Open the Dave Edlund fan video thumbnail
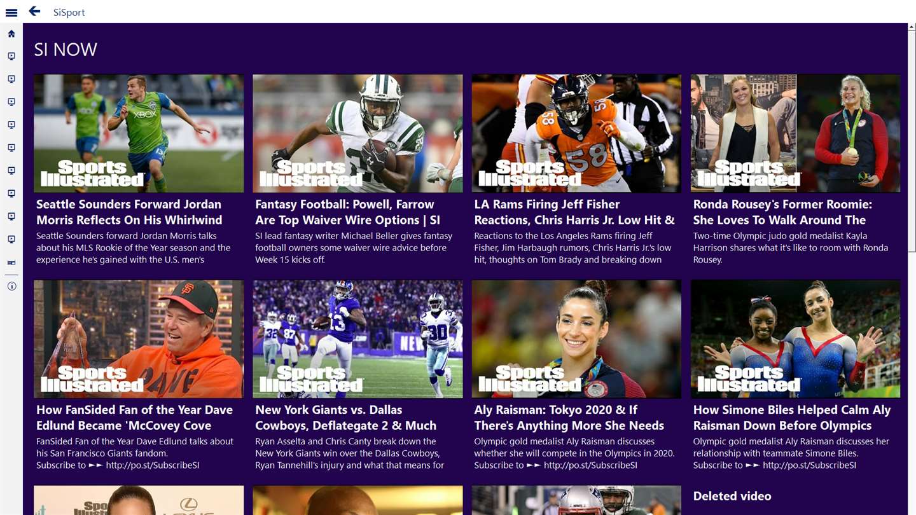 click(x=139, y=339)
